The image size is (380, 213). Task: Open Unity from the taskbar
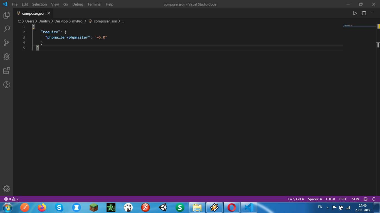[162, 207]
